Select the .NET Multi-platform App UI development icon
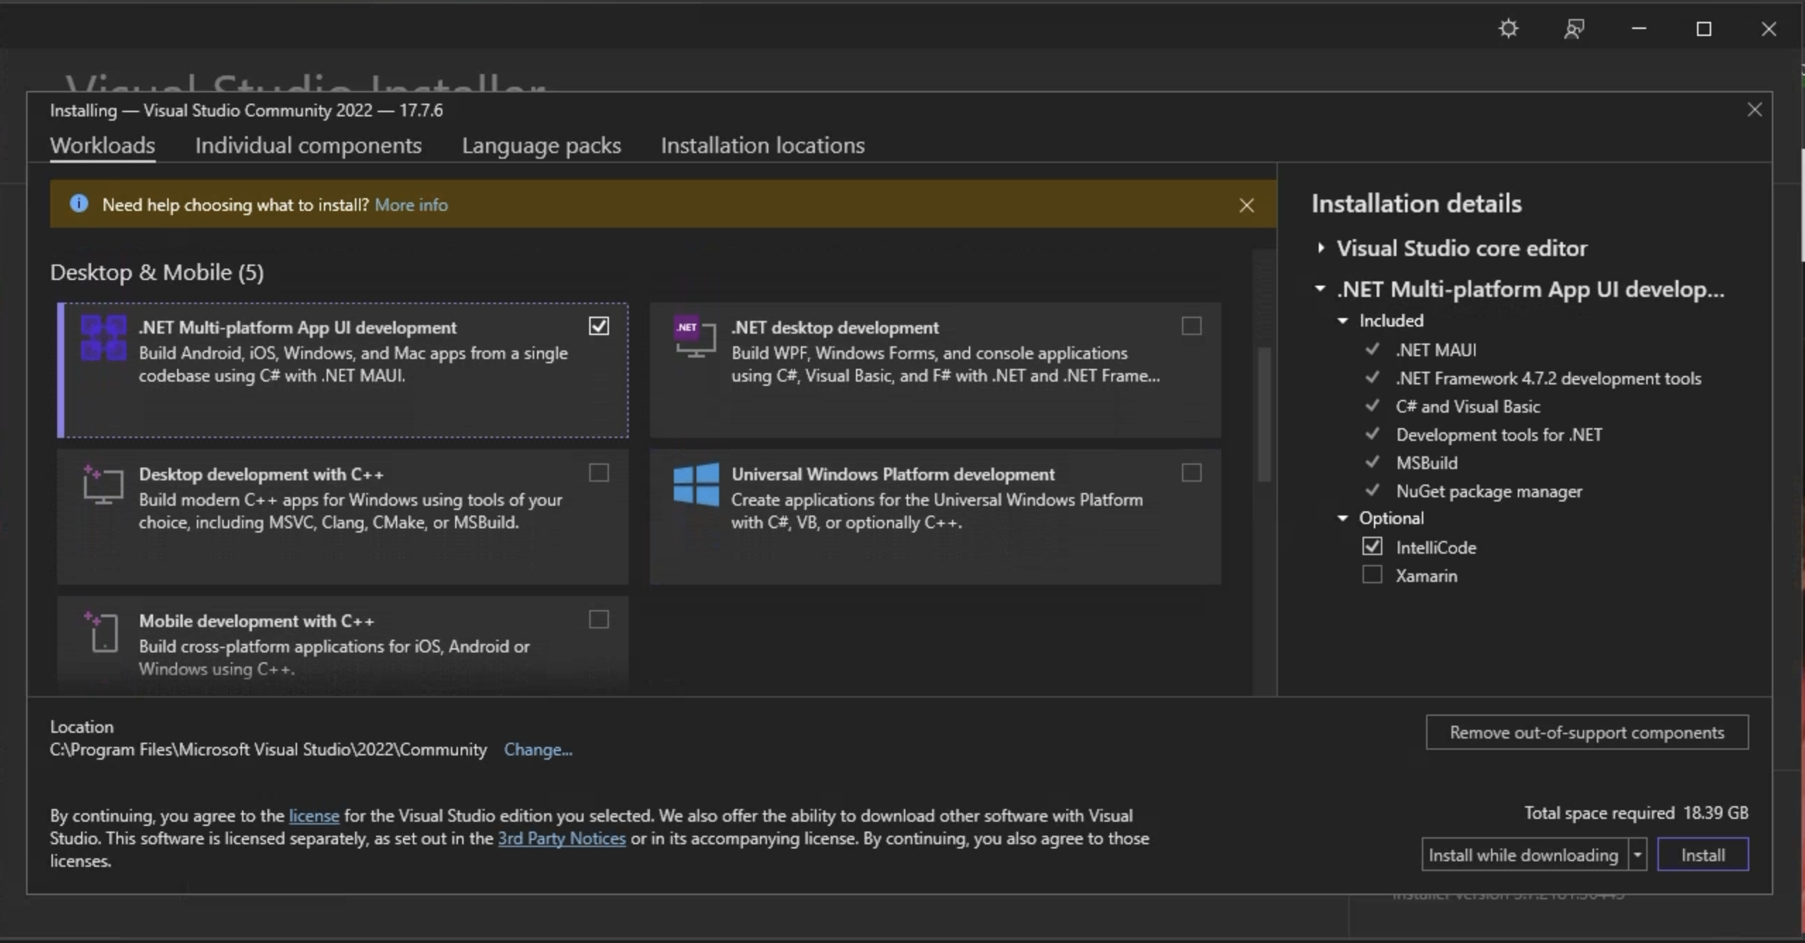1805x943 pixels. 103,337
